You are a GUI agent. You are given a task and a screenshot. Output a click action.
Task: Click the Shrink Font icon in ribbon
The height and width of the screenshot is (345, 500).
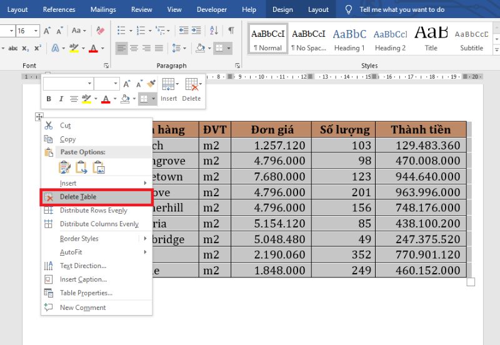(59, 31)
